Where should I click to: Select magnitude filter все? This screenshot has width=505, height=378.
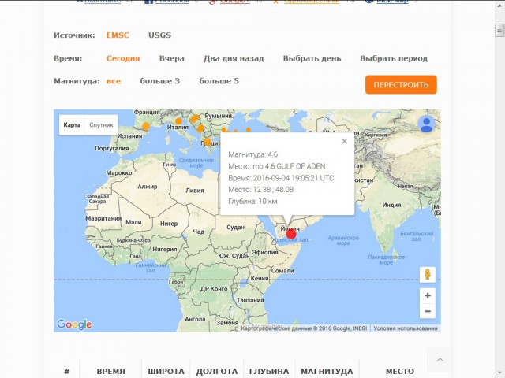click(x=114, y=81)
